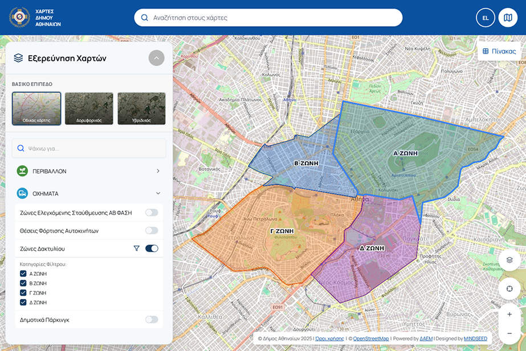Open the map icon button in header
Image resolution: width=526 pixels, height=351 pixels.
(x=508, y=18)
